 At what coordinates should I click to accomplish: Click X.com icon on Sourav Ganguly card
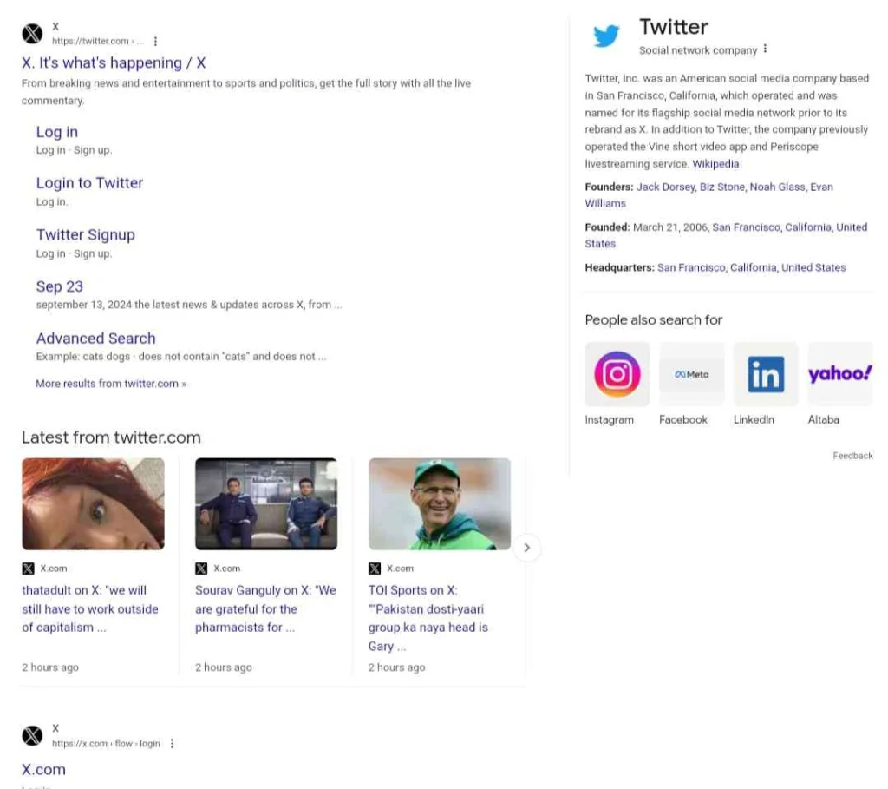(x=201, y=569)
